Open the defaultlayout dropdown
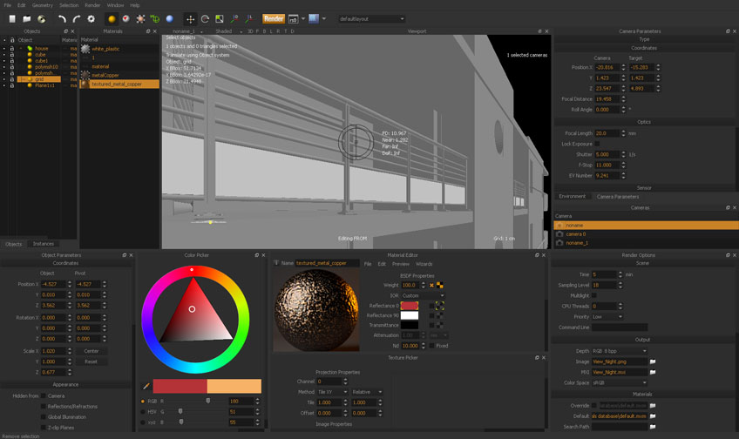 (x=371, y=18)
